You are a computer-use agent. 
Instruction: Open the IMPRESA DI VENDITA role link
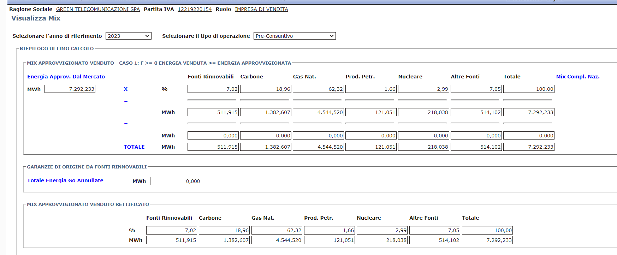click(x=261, y=9)
